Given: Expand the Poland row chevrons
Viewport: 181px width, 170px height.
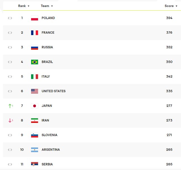Looking at the screenshot, I should (10, 18).
